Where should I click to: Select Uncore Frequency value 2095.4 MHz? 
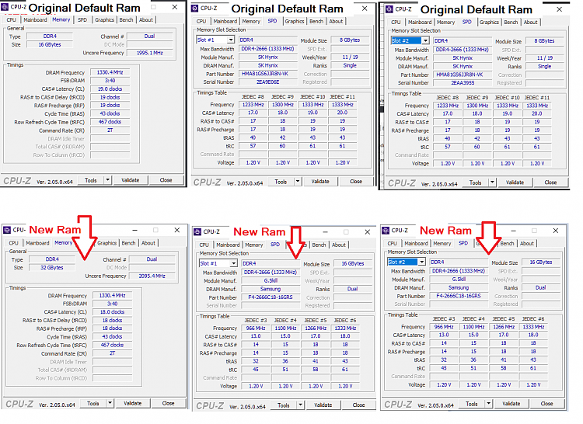(x=152, y=276)
